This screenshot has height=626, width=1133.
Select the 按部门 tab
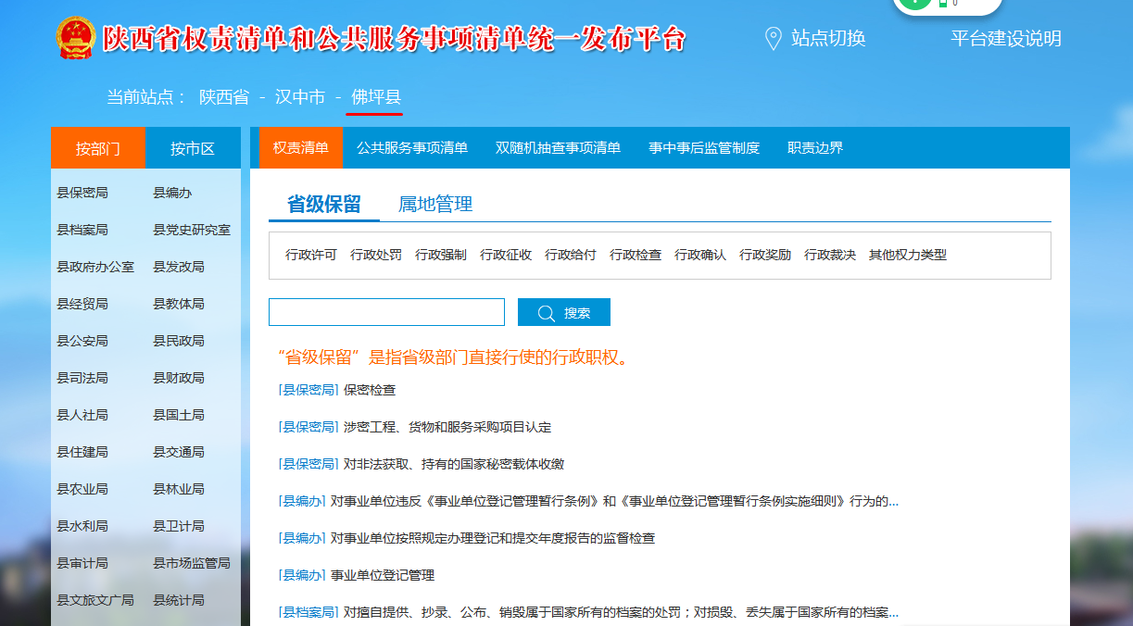98,148
